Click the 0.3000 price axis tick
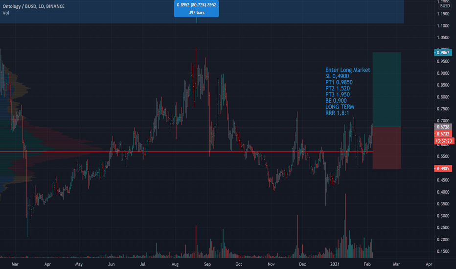Image resolution: width=456 pixels, height=269 pixels. pyautogui.click(x=443, y=216)
